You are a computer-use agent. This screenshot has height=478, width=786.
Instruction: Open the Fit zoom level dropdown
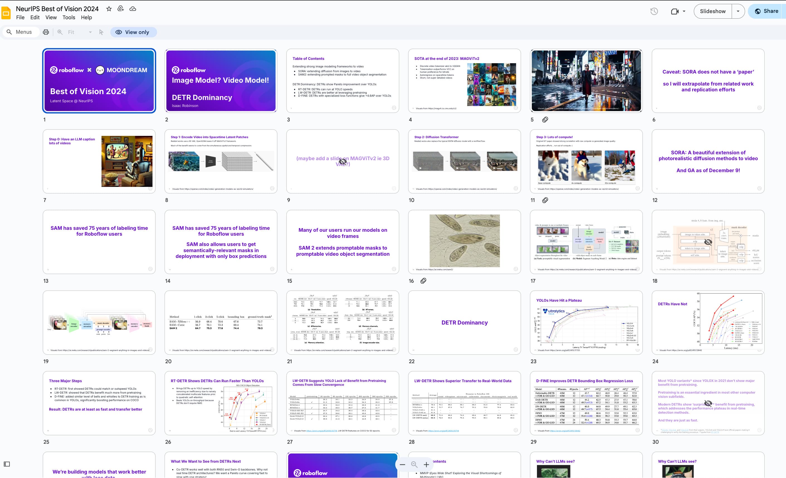pos(80,32)
